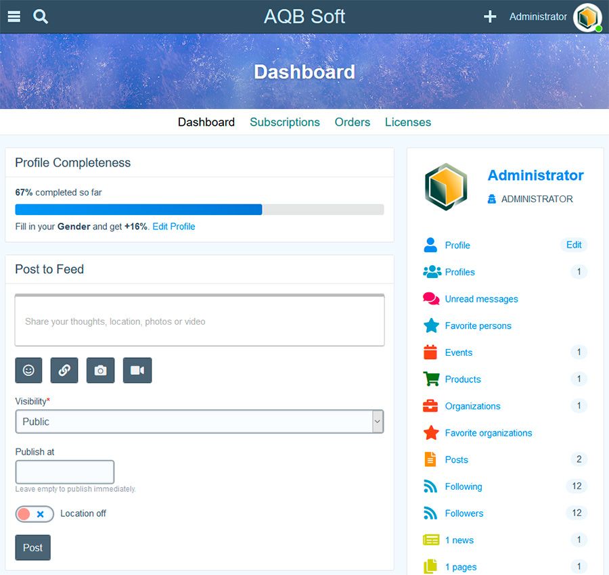Open the hamburger menu
609x575 pixels.
(x=14, y=17)
